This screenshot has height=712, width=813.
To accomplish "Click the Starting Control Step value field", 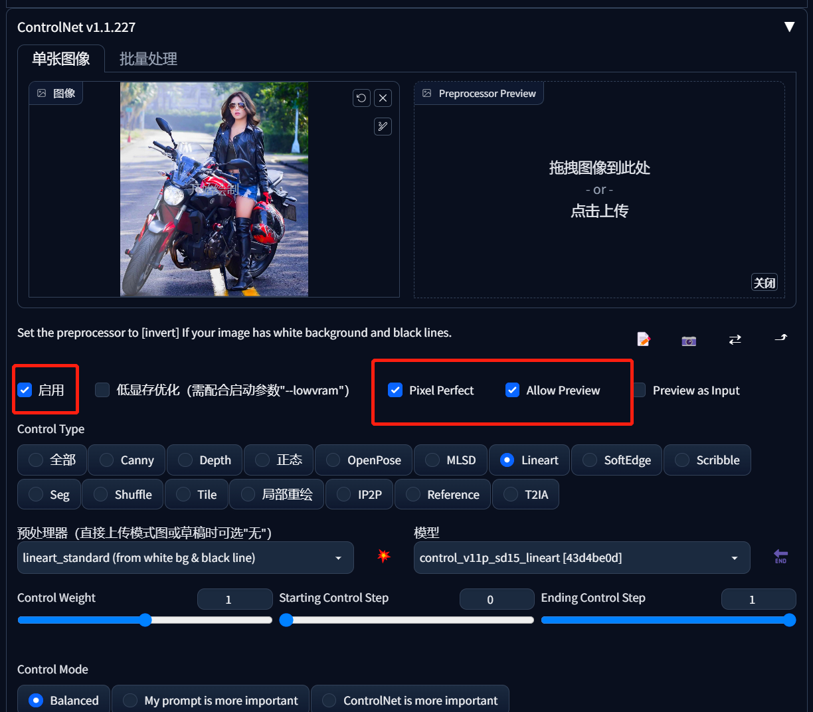I will coord(497,599).
